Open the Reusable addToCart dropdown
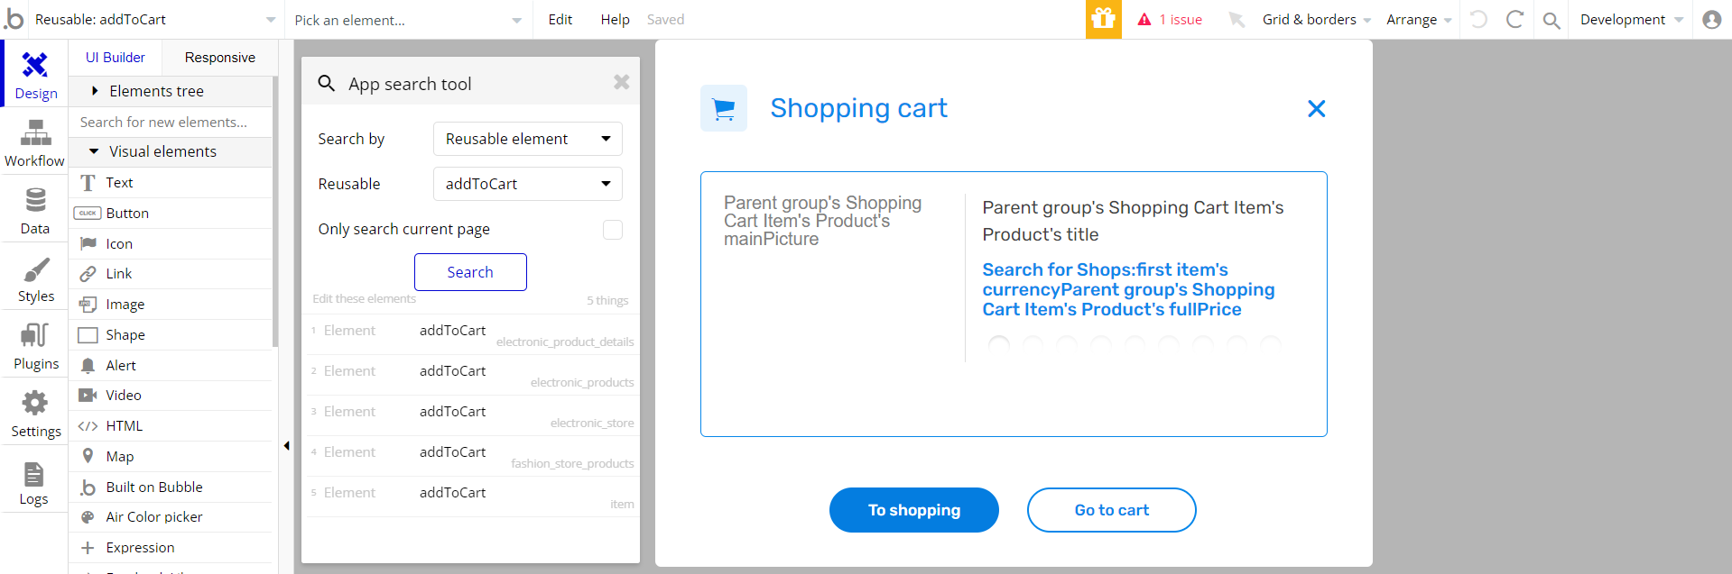Viewport: 1732px width, 574px height. point(528,184)
